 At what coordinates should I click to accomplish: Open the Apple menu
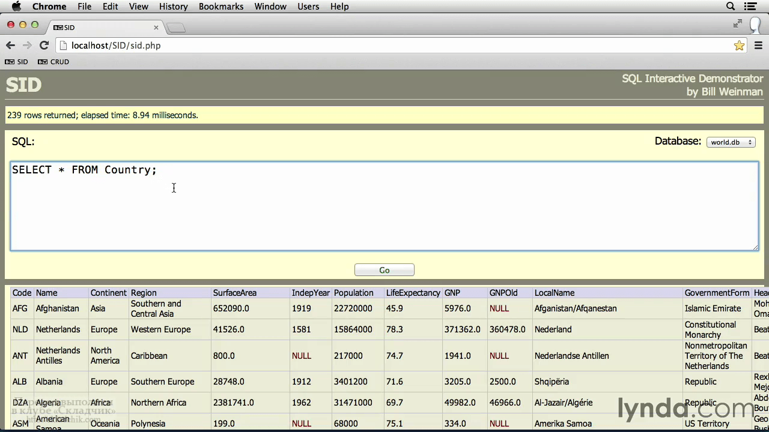click(16, 7)
